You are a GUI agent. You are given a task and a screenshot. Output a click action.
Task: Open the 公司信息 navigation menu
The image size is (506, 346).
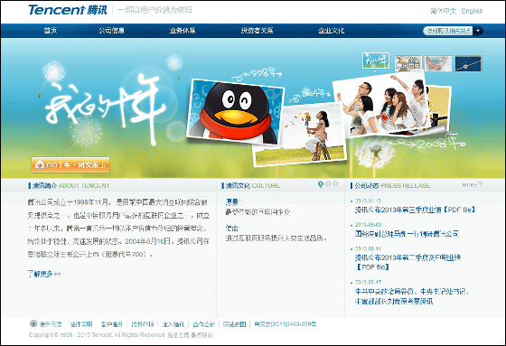[x=112, y=31]
